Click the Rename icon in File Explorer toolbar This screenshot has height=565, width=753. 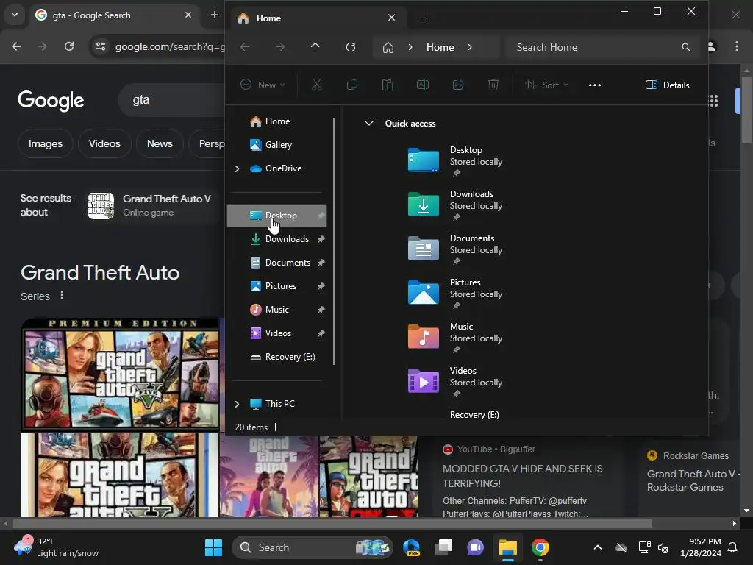pos(423,85)
